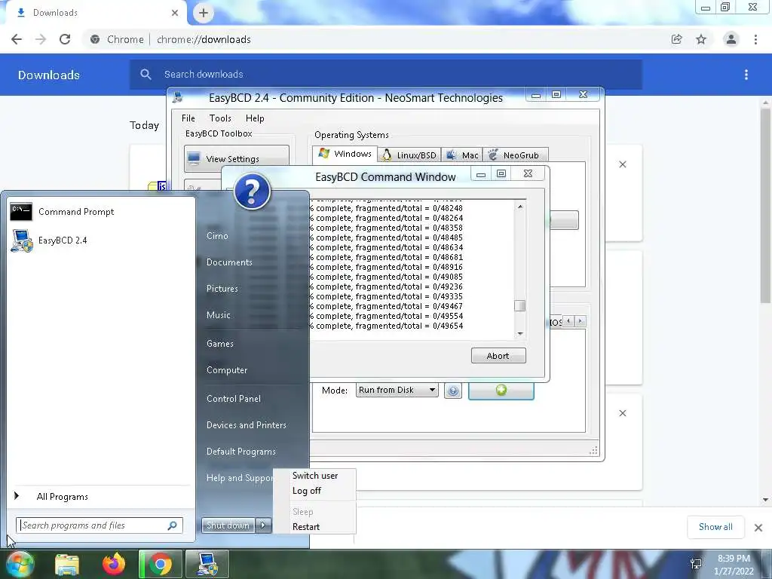Open Default Programs

tap(240, 452)
